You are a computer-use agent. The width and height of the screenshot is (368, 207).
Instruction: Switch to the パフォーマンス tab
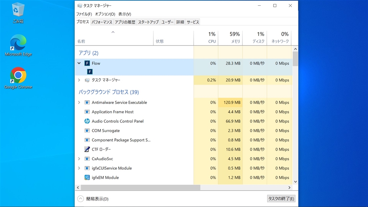tap(102, 22)
